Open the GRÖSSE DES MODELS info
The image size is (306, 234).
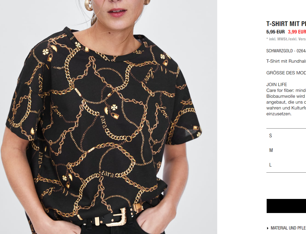[x=286, y=73]
